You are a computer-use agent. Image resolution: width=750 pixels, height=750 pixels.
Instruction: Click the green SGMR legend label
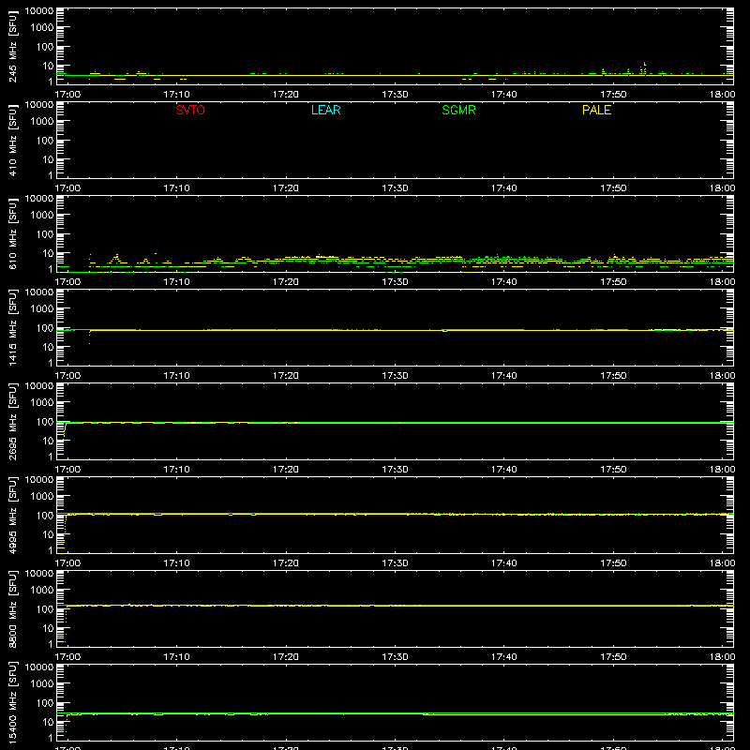[x=458, y=110]
